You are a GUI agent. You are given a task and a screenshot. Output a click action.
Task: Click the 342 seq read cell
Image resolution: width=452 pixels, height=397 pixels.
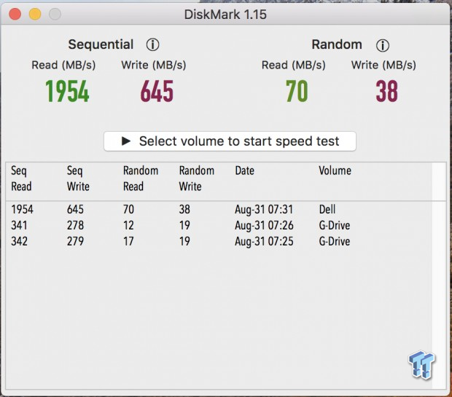coord(19,241)
